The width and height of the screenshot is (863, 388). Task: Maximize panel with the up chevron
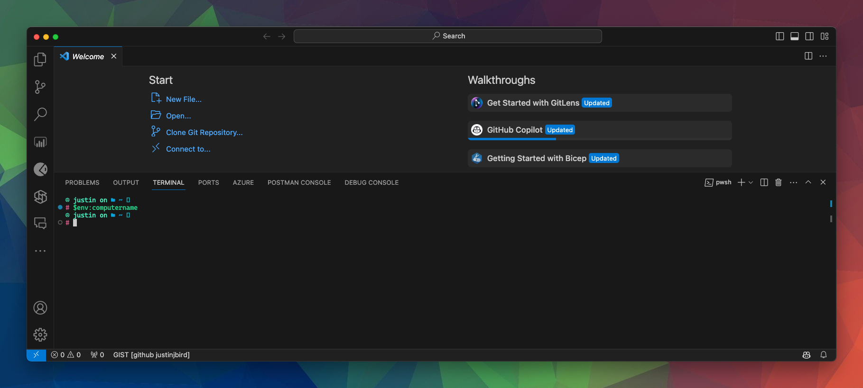coord(808,182)
